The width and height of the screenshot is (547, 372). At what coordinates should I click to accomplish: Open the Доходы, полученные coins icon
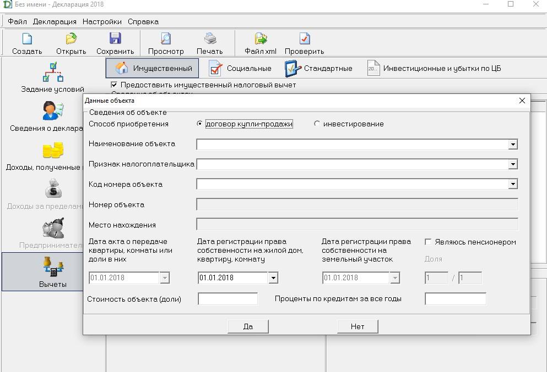(x=53, y=150)
